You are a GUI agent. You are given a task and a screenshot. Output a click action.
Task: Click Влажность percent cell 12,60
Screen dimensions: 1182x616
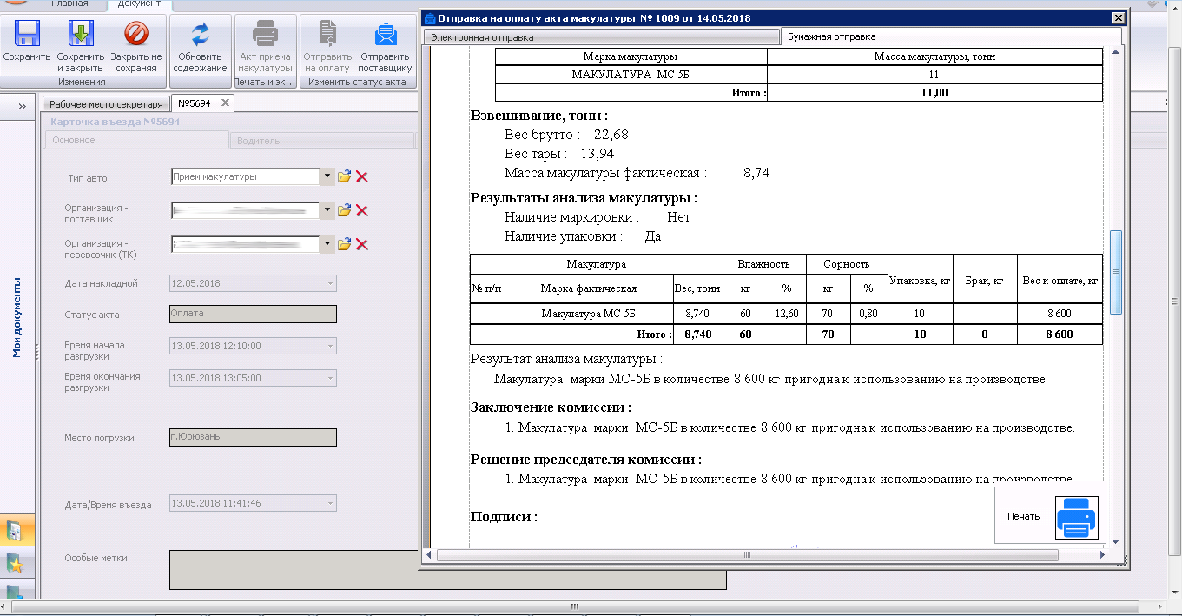click(x=788, y=313)
